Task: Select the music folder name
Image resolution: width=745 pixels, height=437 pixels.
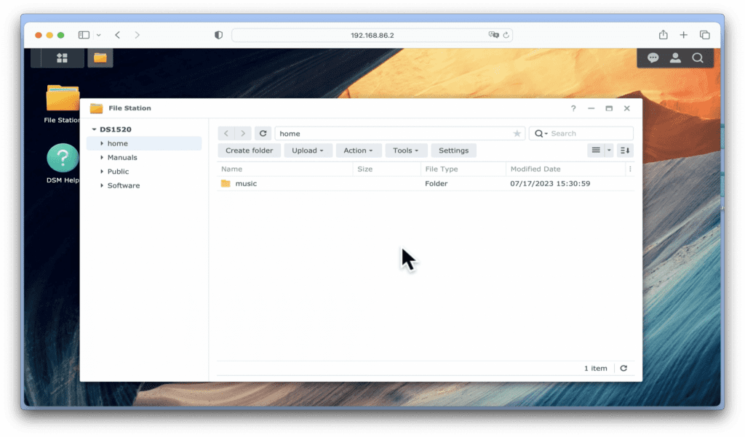Action: (246, 183)
